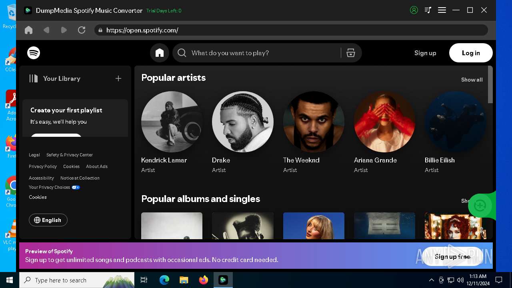Open Ariana Grande artist photo
Viewport: 512px width, 288px height.
[x=384, y=122]
